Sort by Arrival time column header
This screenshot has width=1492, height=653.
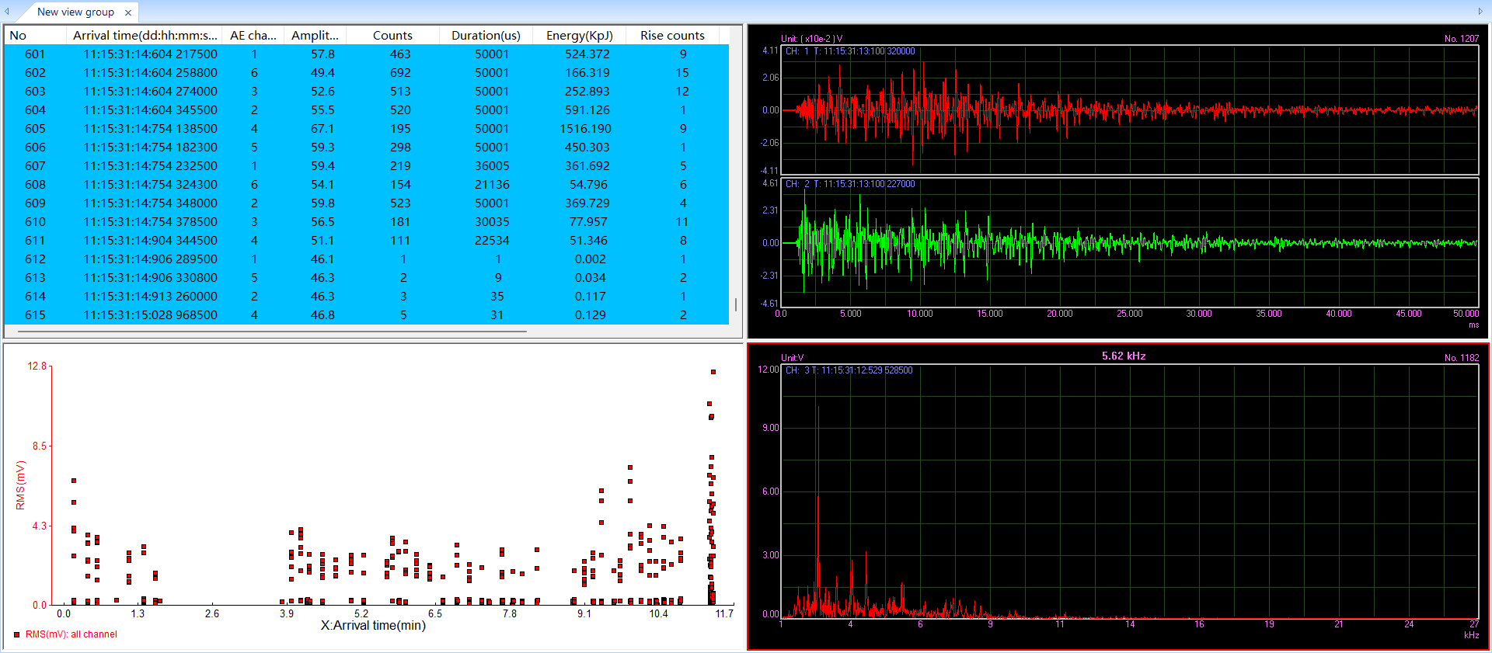click(x=145, y=35)
